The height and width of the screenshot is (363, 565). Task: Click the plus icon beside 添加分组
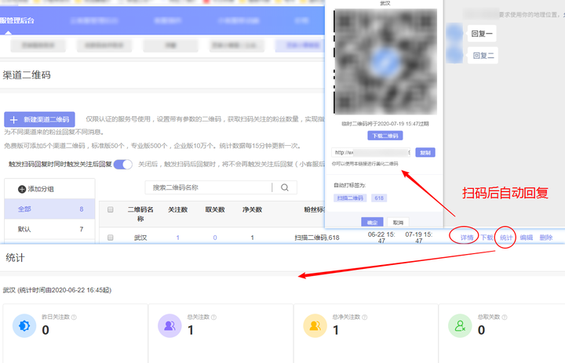coord(22,189)
